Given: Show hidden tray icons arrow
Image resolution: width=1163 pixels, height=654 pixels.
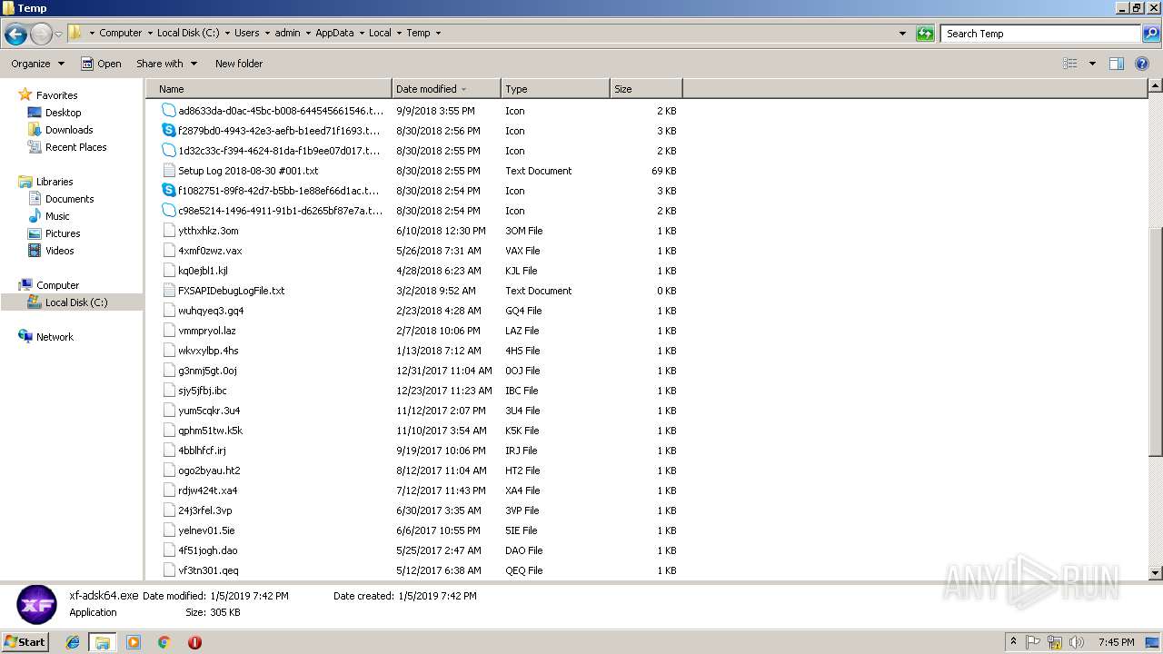Looking at the screenshot, I should 1013,642.
